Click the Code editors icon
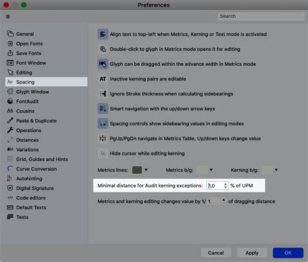This screenshot has height=262, width=308. pos(10,198)
